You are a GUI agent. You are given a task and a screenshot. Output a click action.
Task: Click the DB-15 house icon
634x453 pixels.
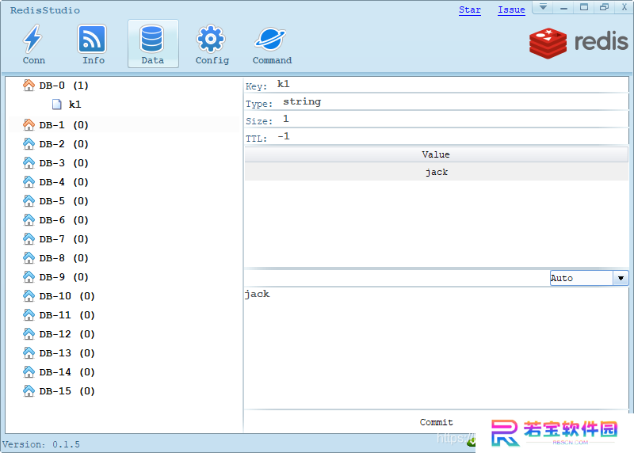29,390
